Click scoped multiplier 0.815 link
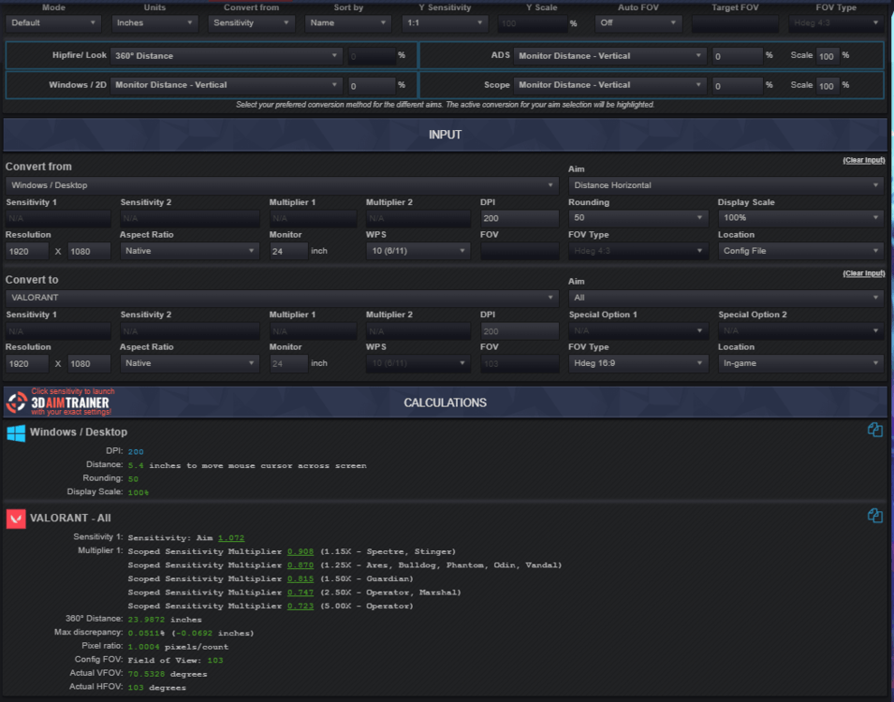Viewport: 894px width, 702px height. tap(300, 578)
